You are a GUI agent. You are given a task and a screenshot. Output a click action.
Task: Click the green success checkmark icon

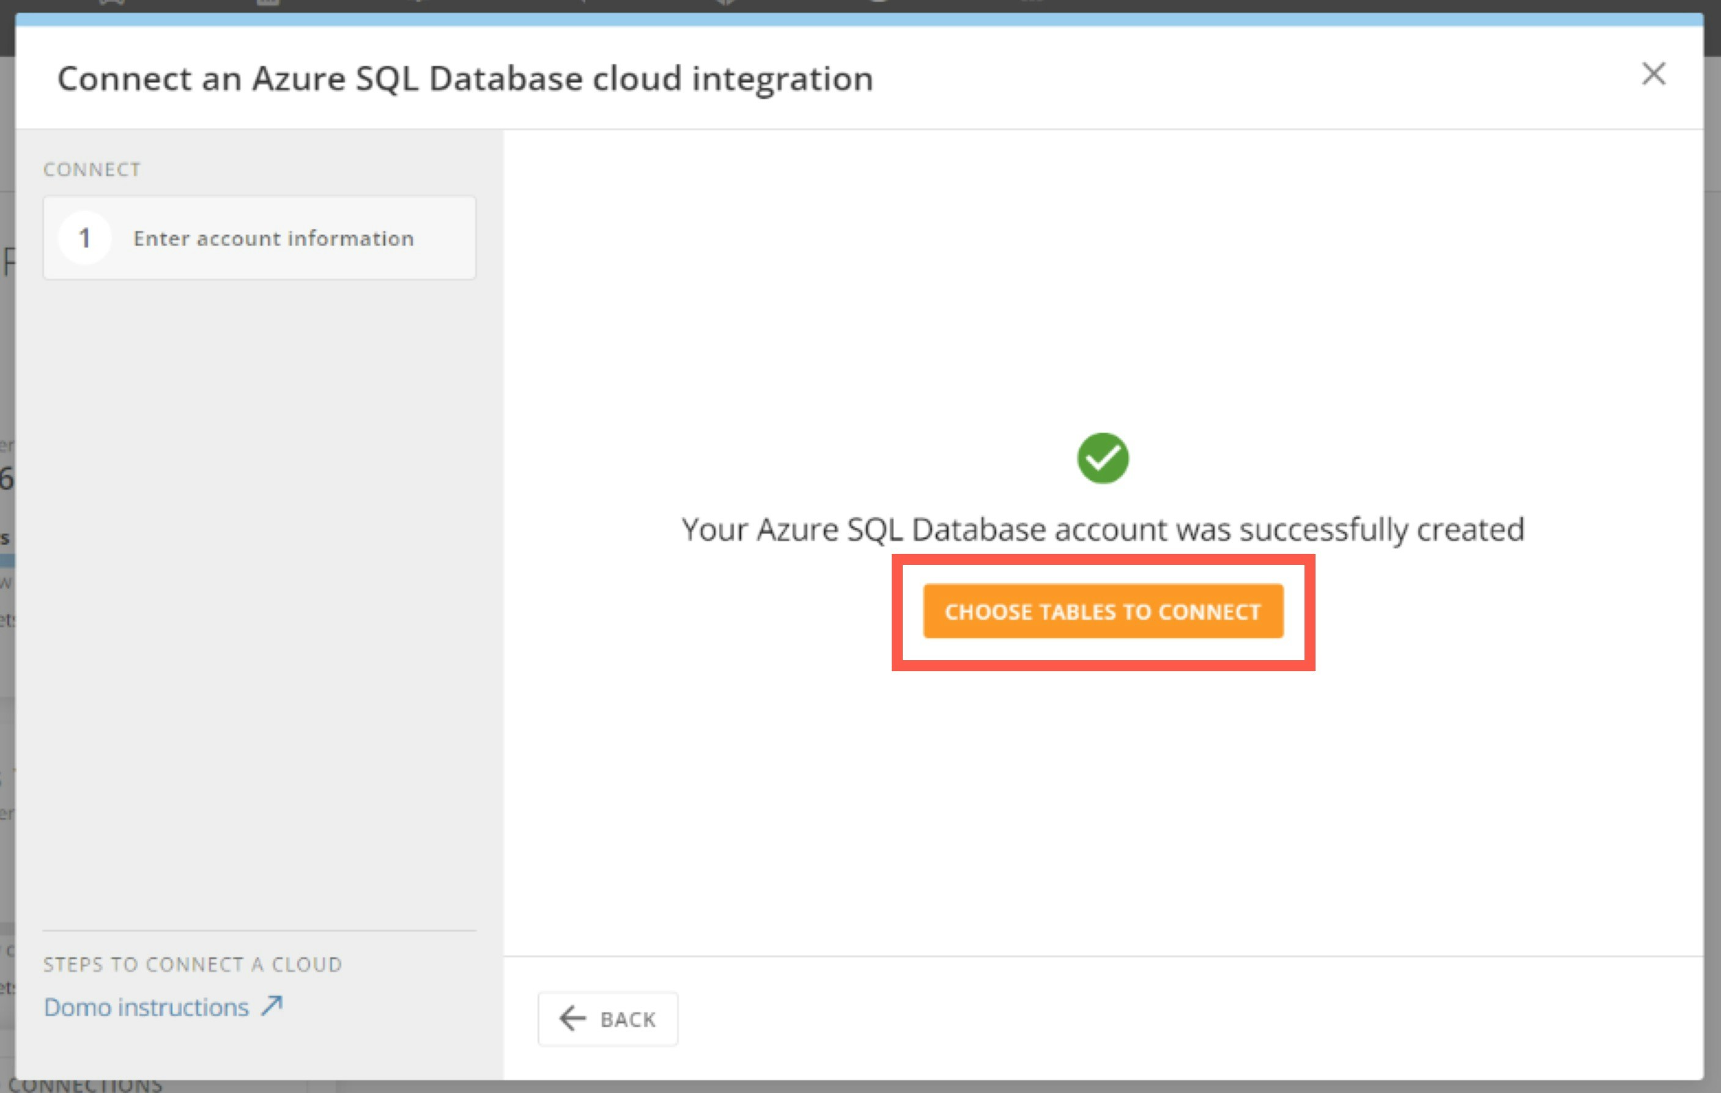tap(1103, 458)
